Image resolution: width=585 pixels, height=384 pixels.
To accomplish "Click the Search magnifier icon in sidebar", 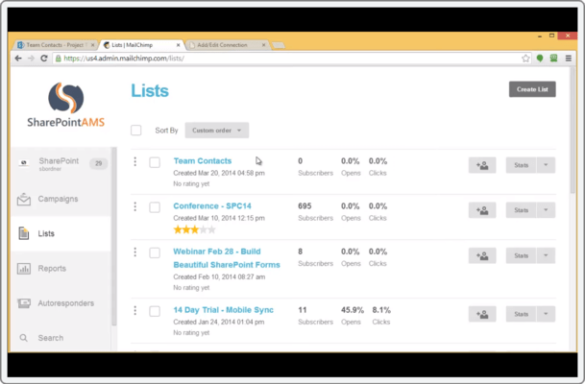I will 23,338.
